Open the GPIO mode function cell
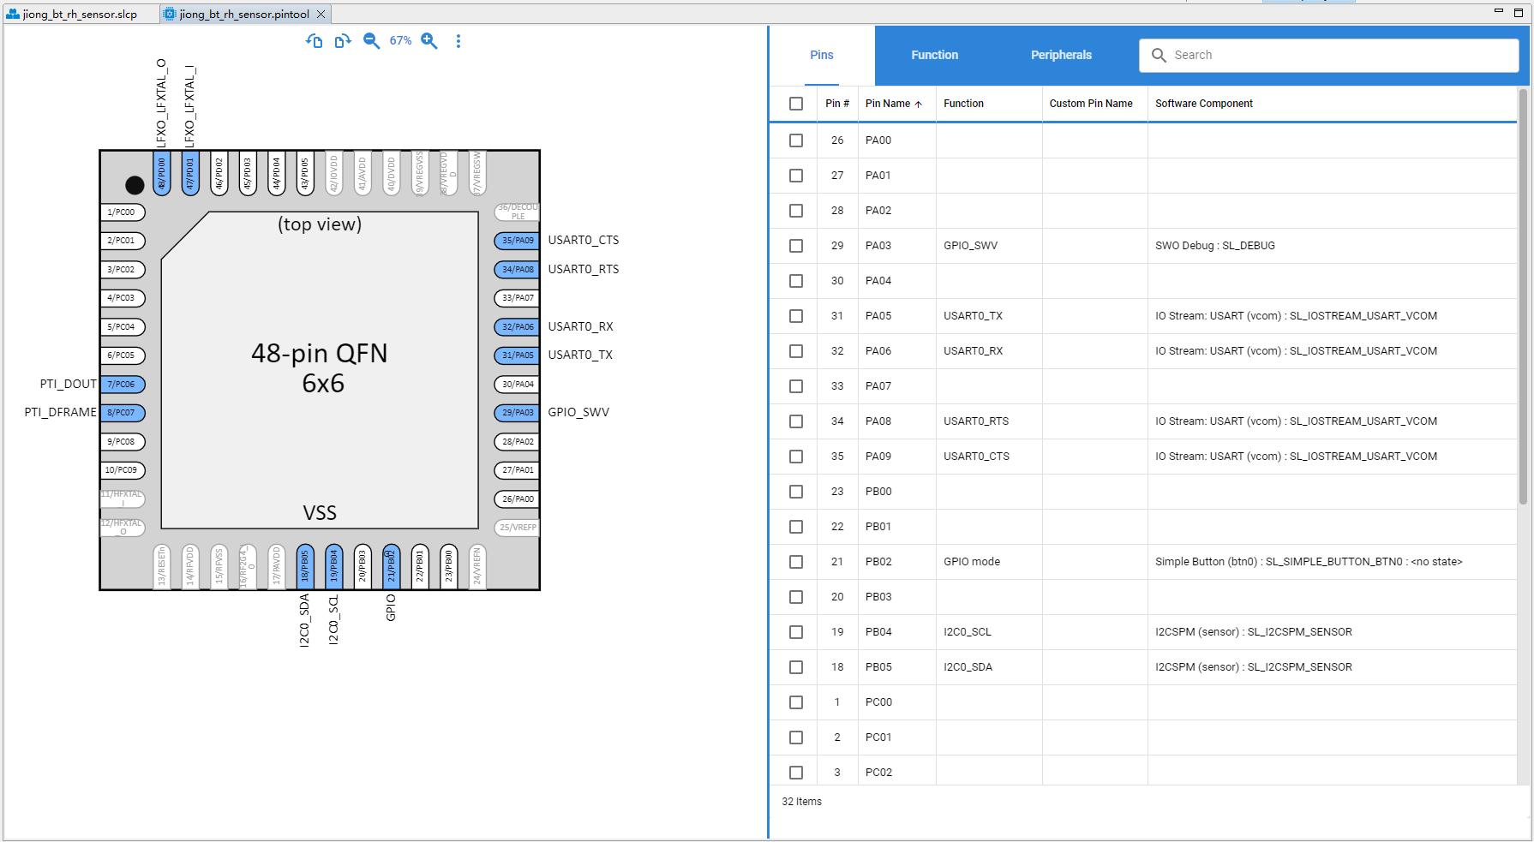This screenshot has width=1534, height=842. pyautogui.click(x=989, y=562)
